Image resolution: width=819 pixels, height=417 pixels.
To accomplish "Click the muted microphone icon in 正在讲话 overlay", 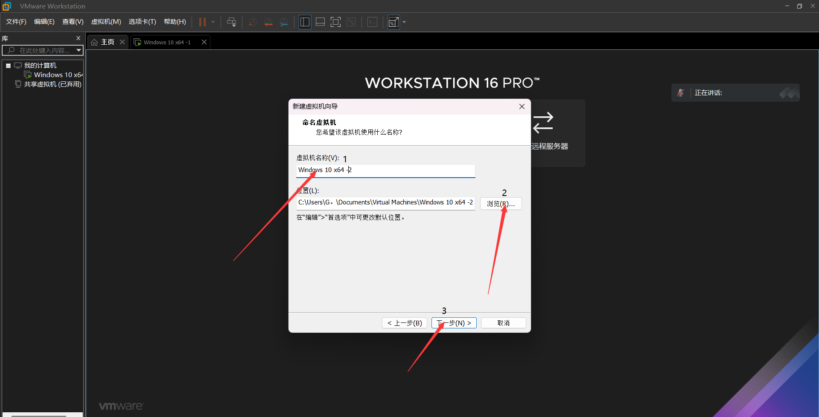I will click(x=681, y=92).
